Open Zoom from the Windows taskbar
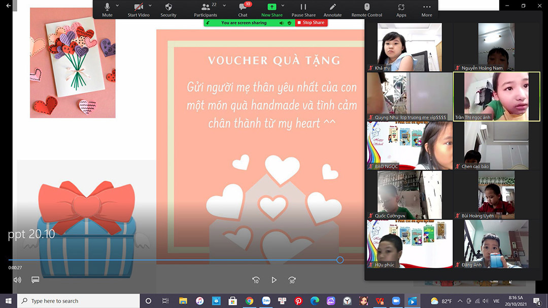The width and height of the screenshot is (548, 308). tap(396, 301)
